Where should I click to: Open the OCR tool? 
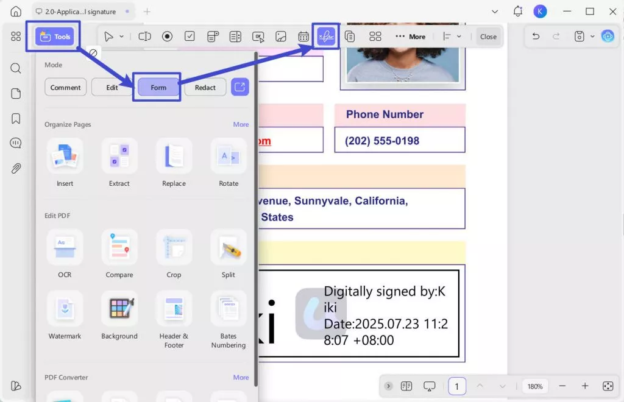(x=65, y=254)
